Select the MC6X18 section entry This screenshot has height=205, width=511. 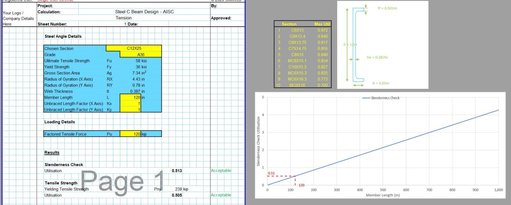[297, 86]
